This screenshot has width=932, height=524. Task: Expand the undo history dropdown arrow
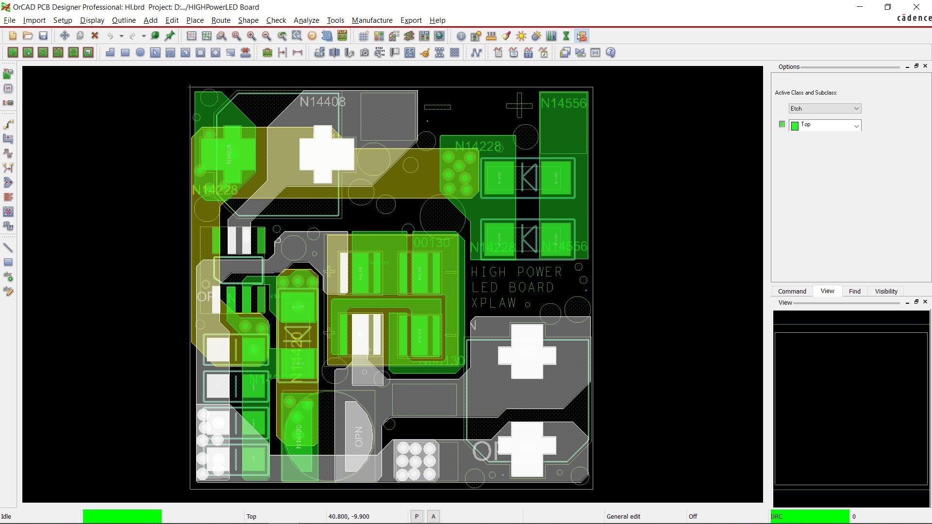[x=121, y=36]
